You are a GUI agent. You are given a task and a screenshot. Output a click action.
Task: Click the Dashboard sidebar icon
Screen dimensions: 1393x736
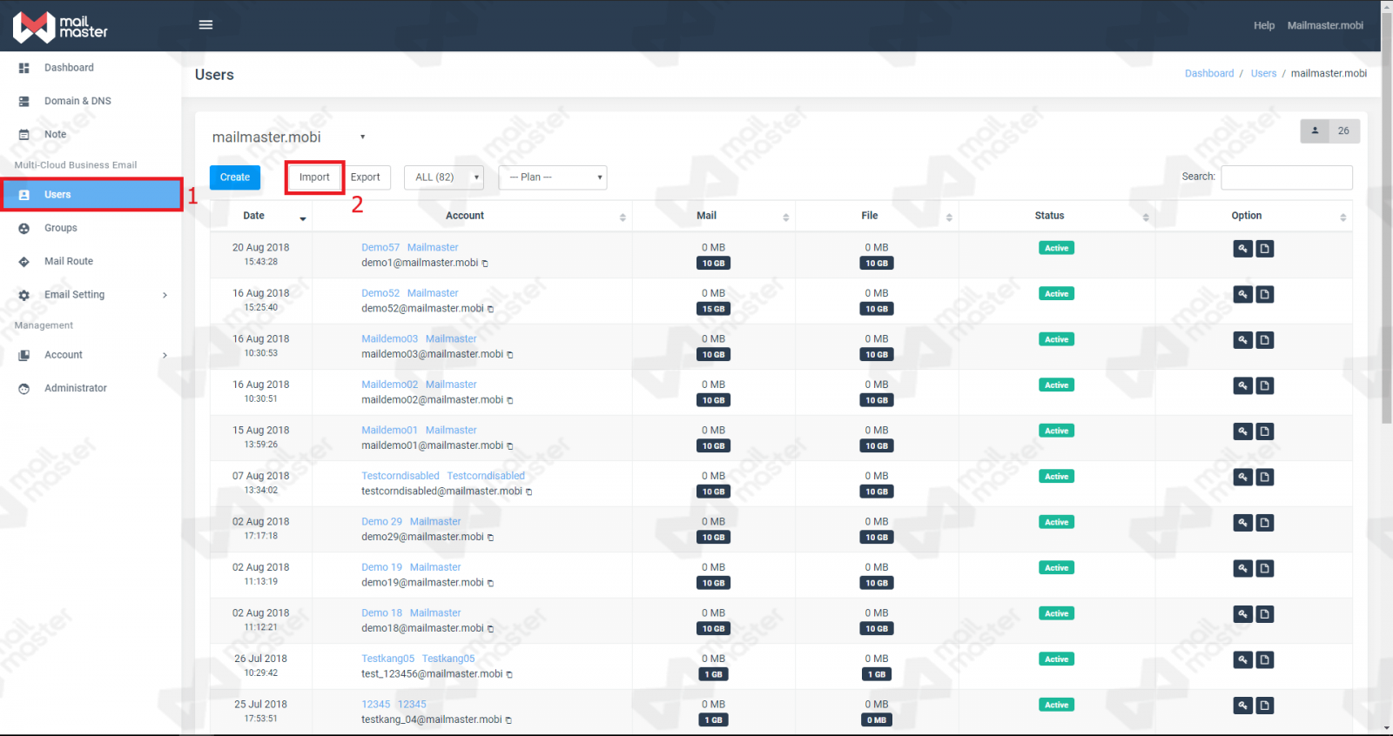24,68
